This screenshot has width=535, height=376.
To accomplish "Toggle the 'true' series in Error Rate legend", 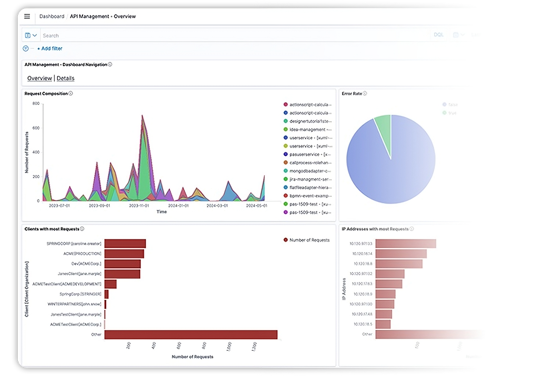I will 449,113.
